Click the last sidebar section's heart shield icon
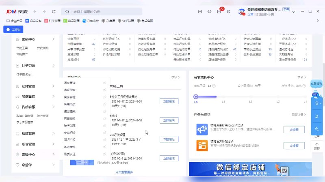 [x=17, y=165]
